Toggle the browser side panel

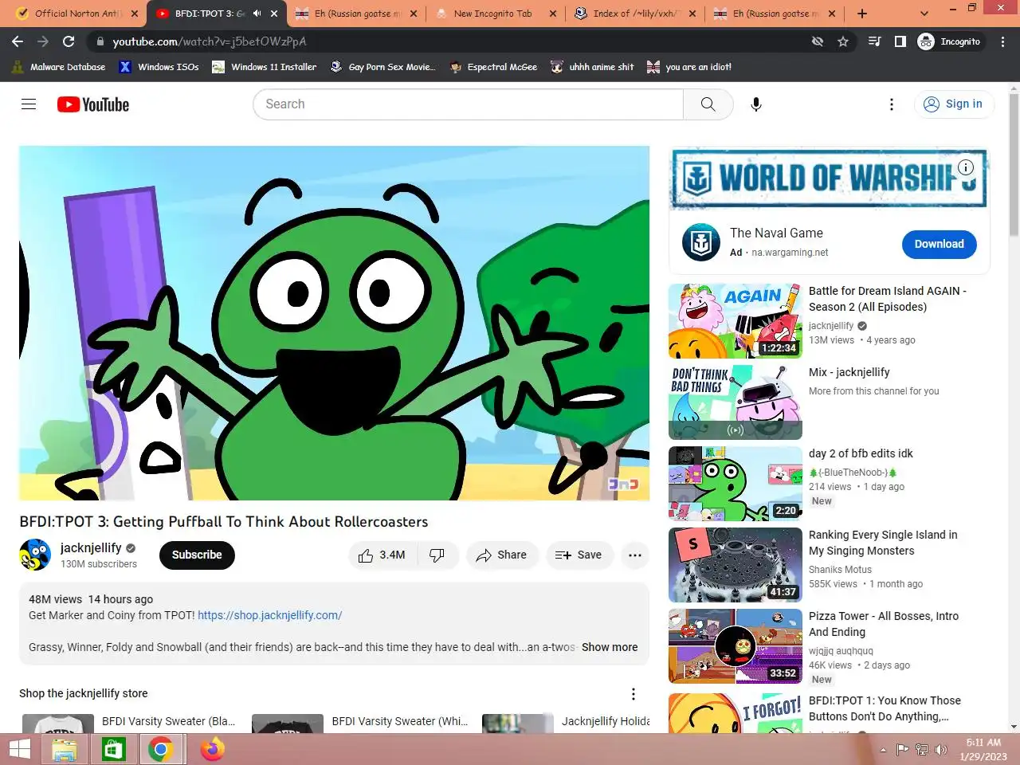900,41
